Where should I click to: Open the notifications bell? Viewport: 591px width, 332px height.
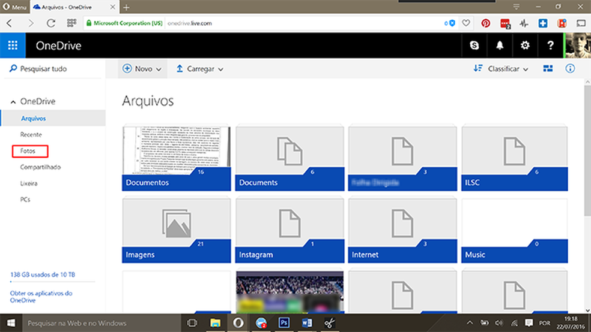500,46
